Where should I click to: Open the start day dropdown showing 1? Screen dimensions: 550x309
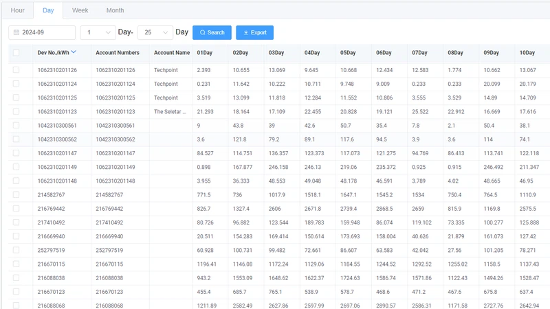tap(98, 32)
